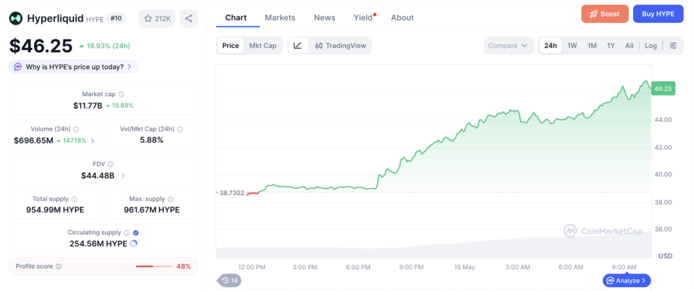The image size is (694, 291).
Task: Expand Why is HYPE's price up today
Action: tap(73, 67)
